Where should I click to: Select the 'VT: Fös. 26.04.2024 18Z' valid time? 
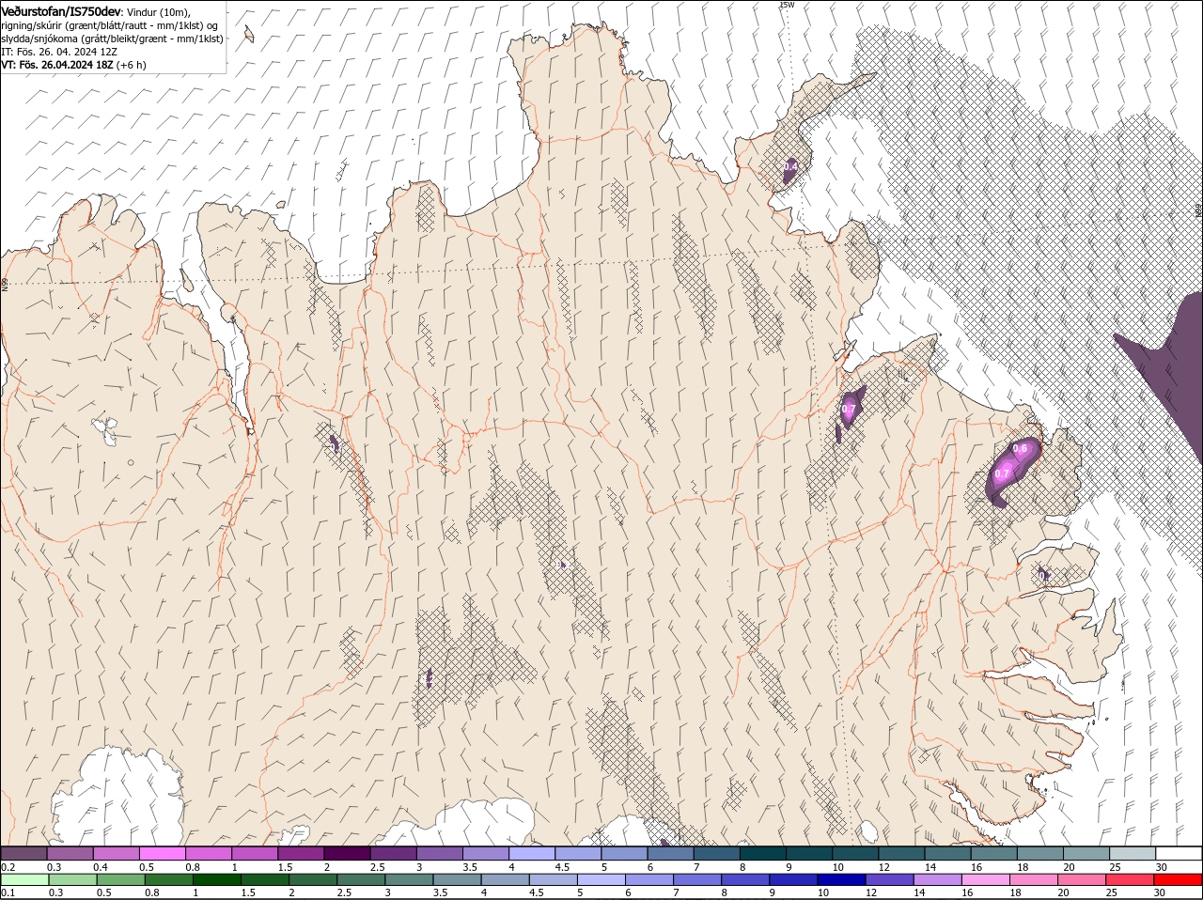(56, 65)
